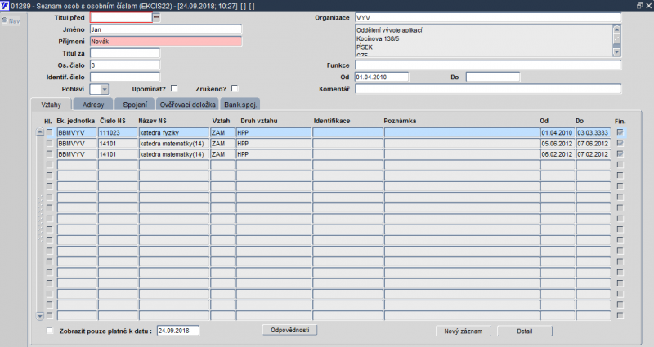
Task: Open the Nav side panel icon
Action: [x=11, y=20]
